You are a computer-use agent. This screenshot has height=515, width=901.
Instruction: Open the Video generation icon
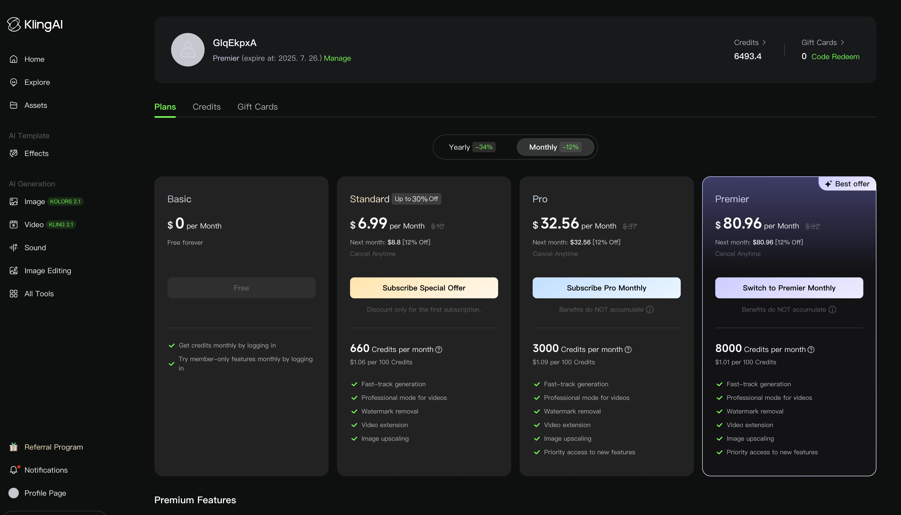[13, 224]
